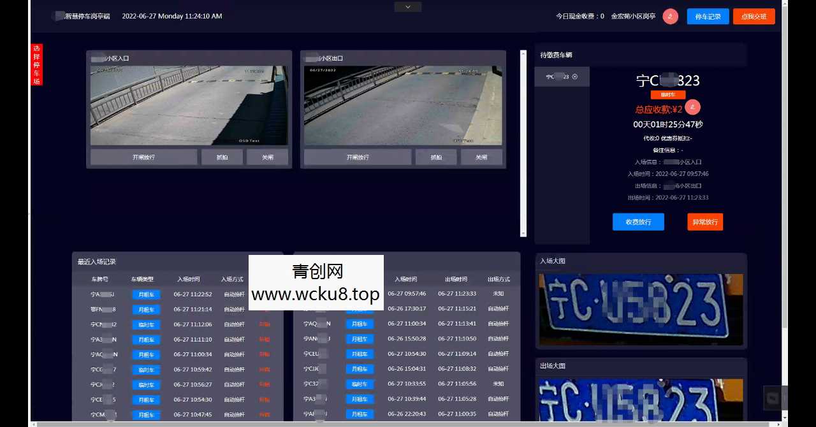This screenshot has width=816, height=427.
Task: Expand the dropdown arrow at top center
Action: coord(407,6)
